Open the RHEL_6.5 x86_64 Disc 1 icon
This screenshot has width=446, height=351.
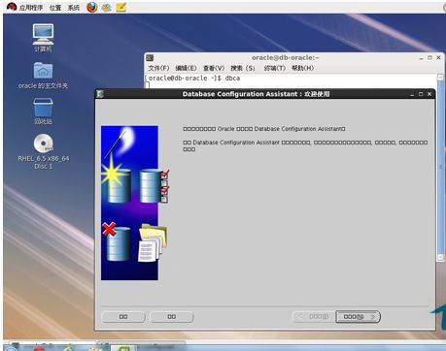44,151
